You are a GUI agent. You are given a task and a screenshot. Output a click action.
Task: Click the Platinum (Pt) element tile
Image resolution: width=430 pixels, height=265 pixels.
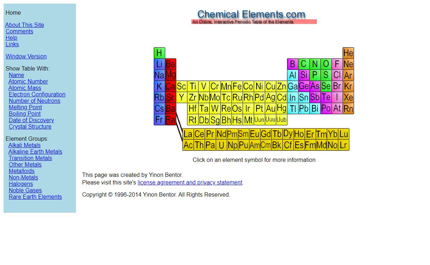[x=259, y=109]
